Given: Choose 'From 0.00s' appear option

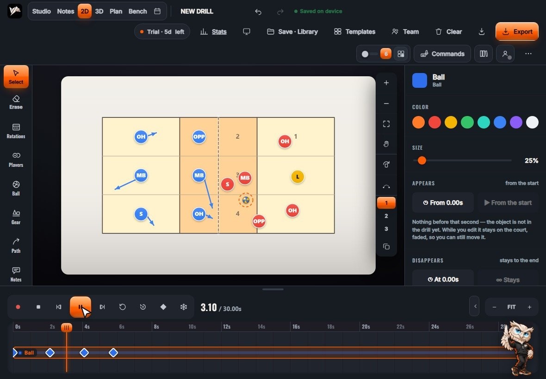Looking at the screenshot, I should 443,203.
